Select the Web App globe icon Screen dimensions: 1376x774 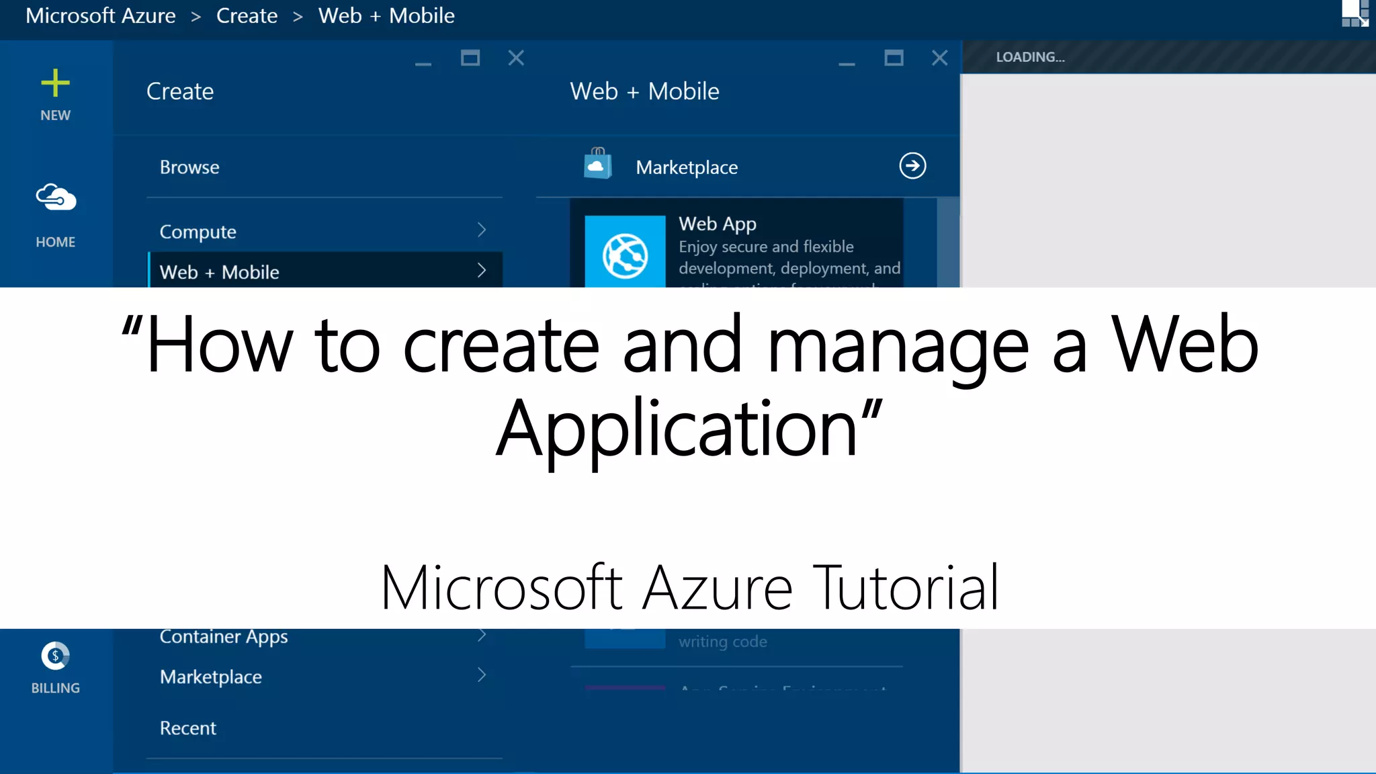tap(625, 252)
